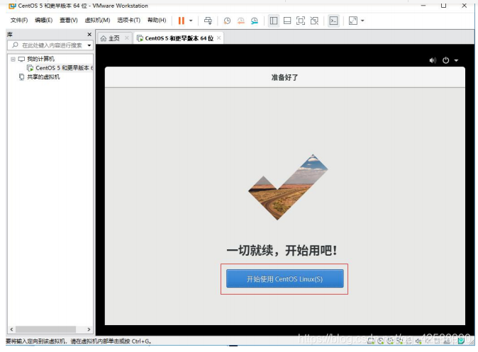The image size is (478, 352).
Task: Toggle the library sidebar view icon
Action: click(274, 21)
